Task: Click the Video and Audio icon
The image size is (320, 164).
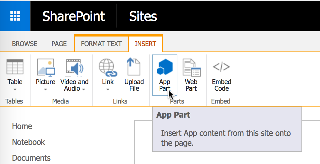Action: click(x=74, y=67)
